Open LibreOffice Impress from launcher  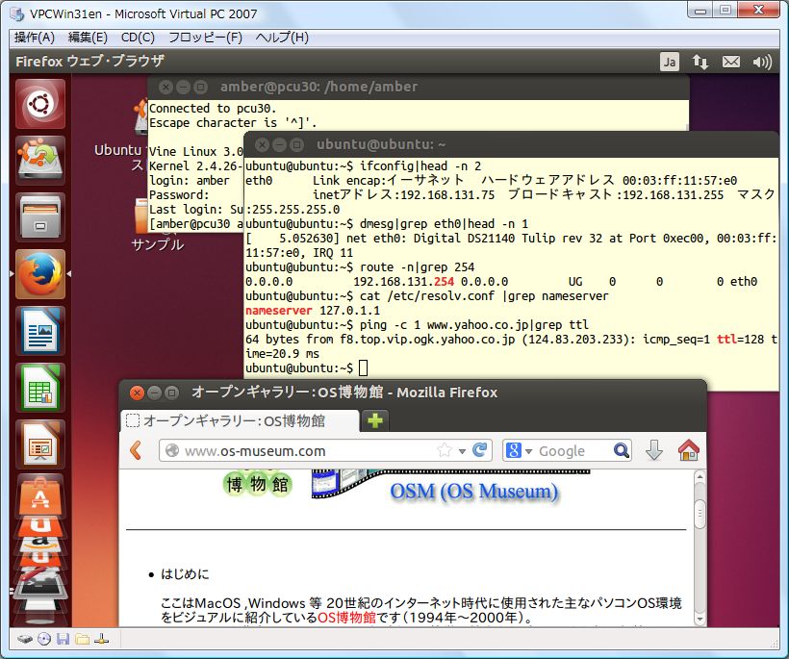(40, 444)
